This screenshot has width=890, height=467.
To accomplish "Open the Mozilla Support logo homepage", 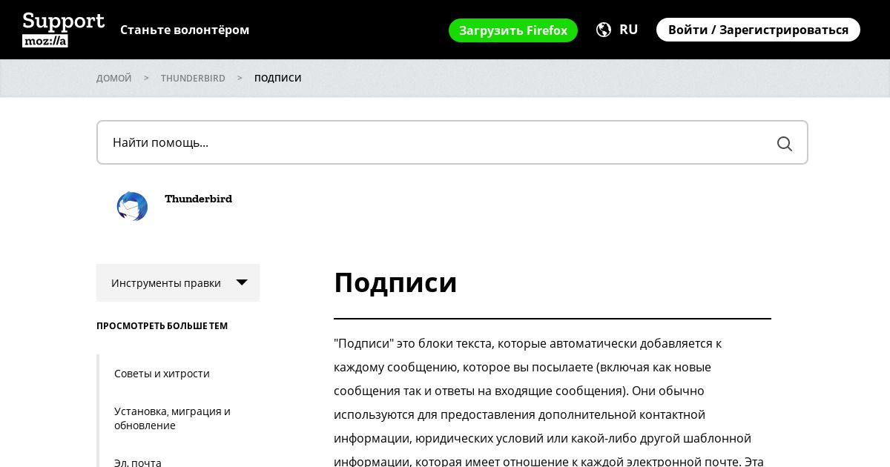I will (64, 30).
